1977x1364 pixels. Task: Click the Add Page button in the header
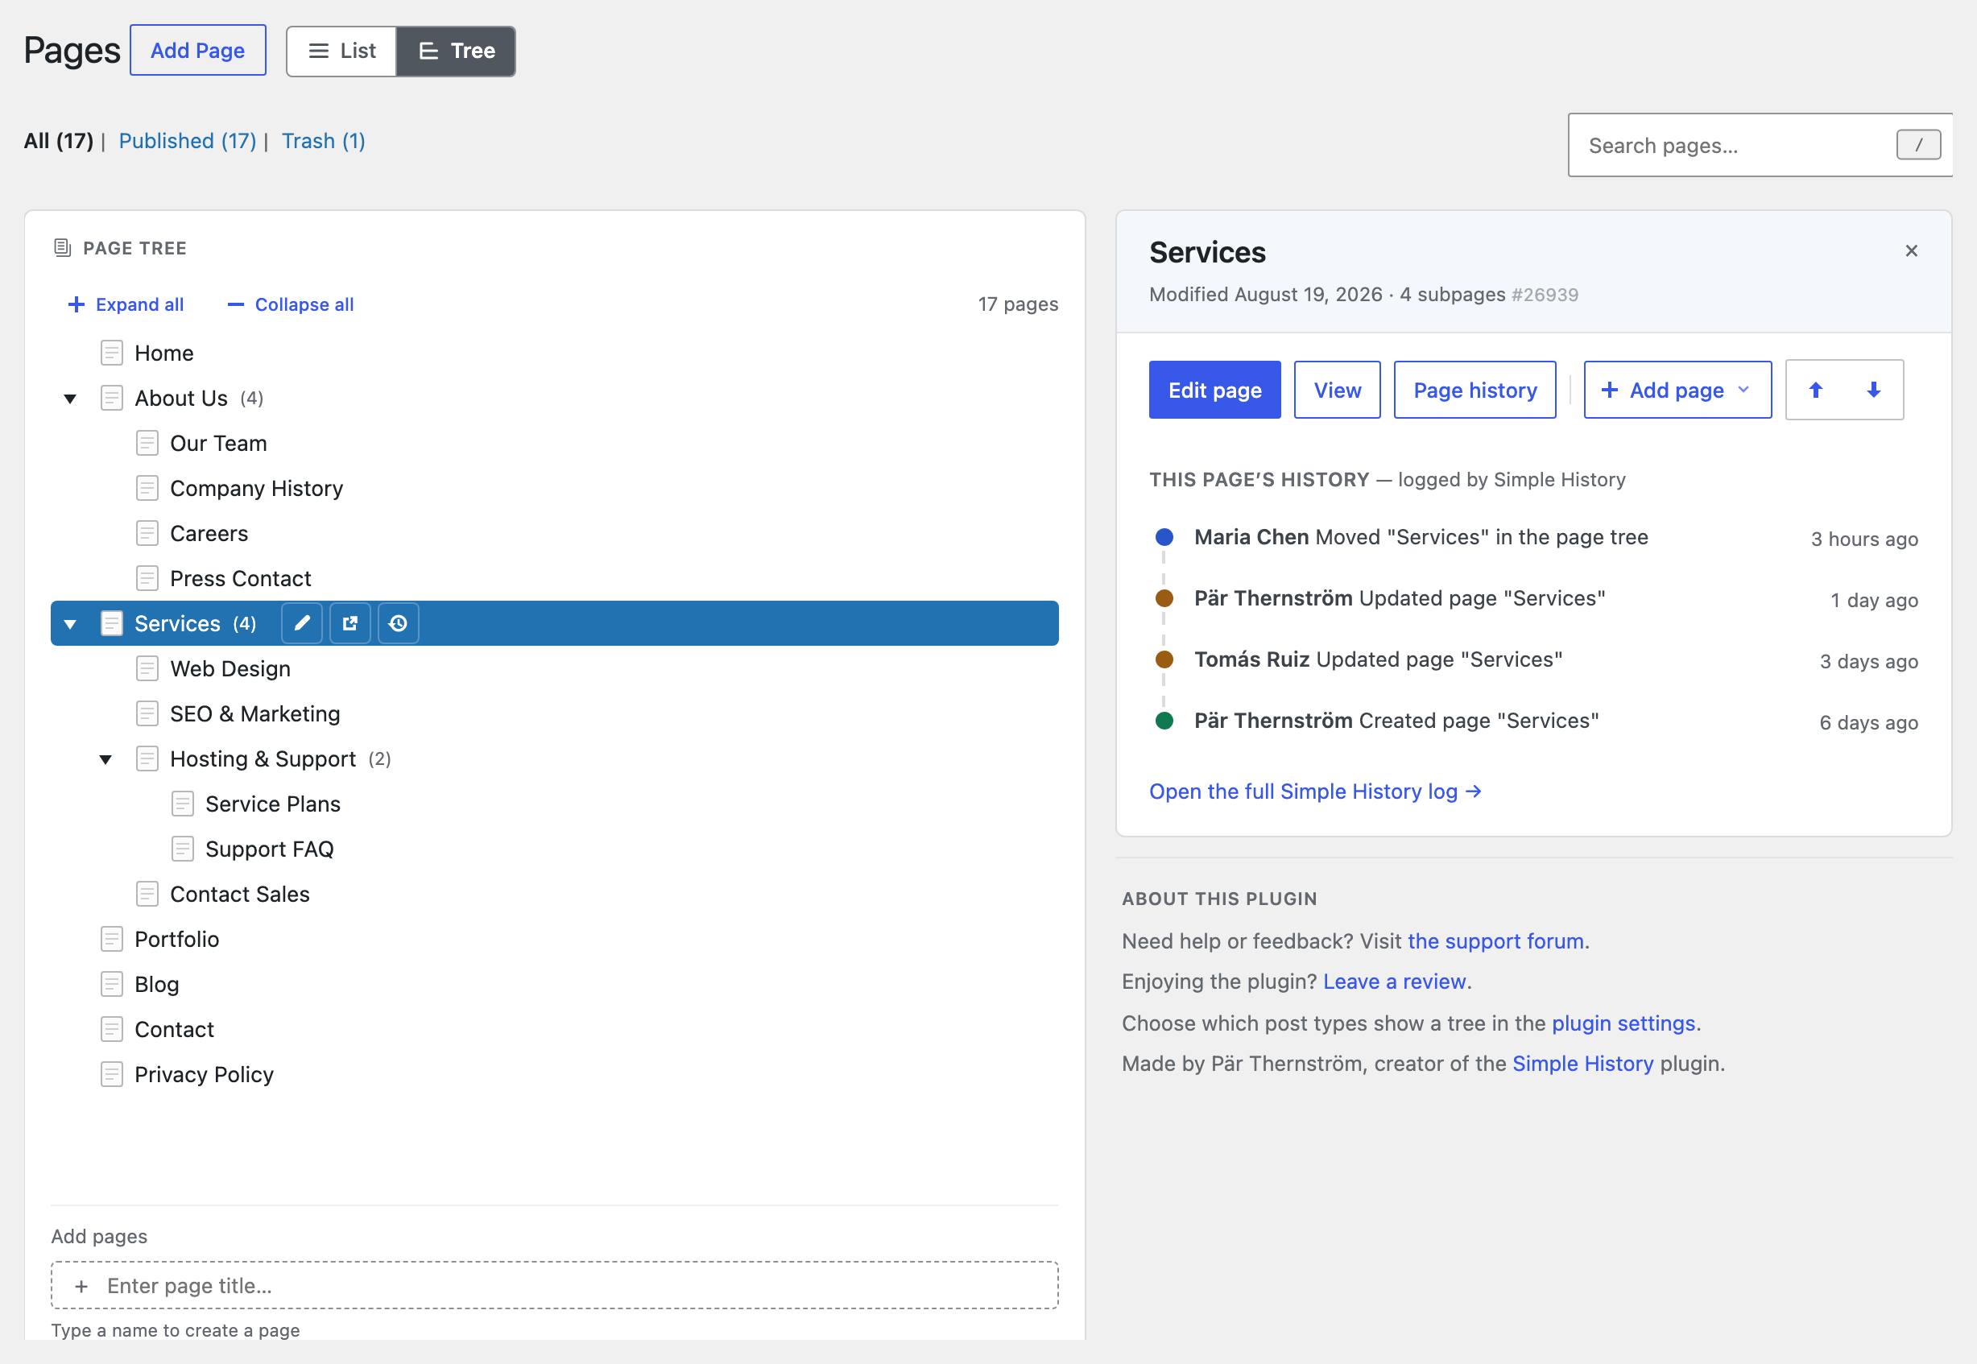pyautogui.click(x=197, y=51)
